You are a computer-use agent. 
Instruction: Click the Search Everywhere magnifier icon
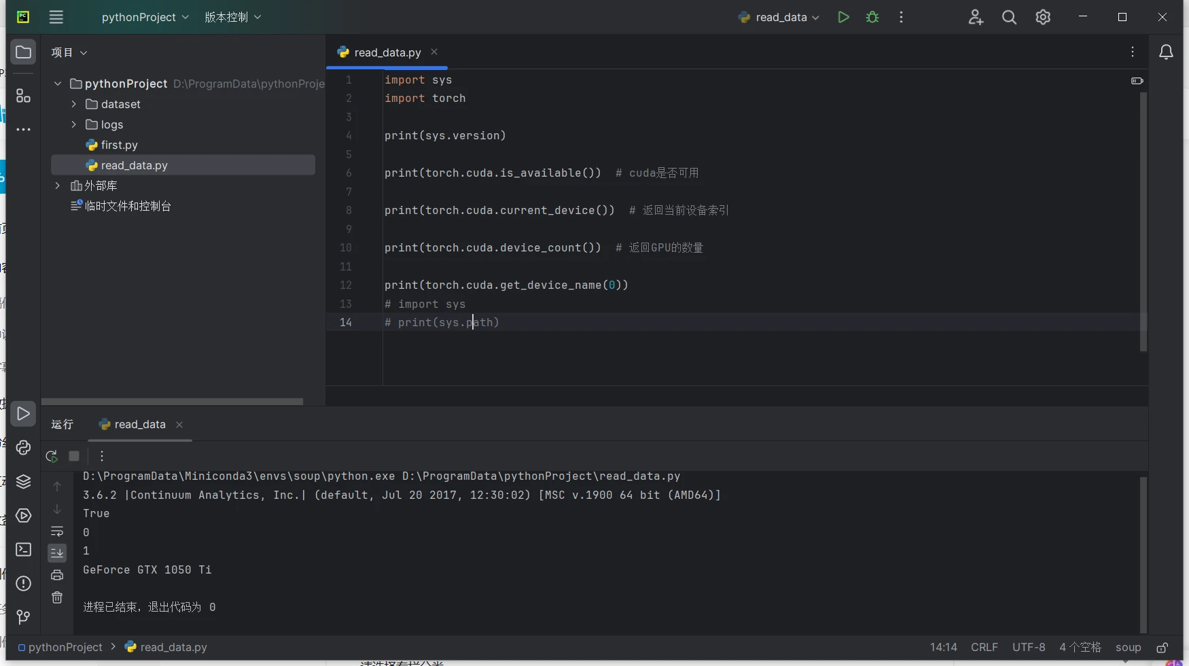[x=1009, y=17]
